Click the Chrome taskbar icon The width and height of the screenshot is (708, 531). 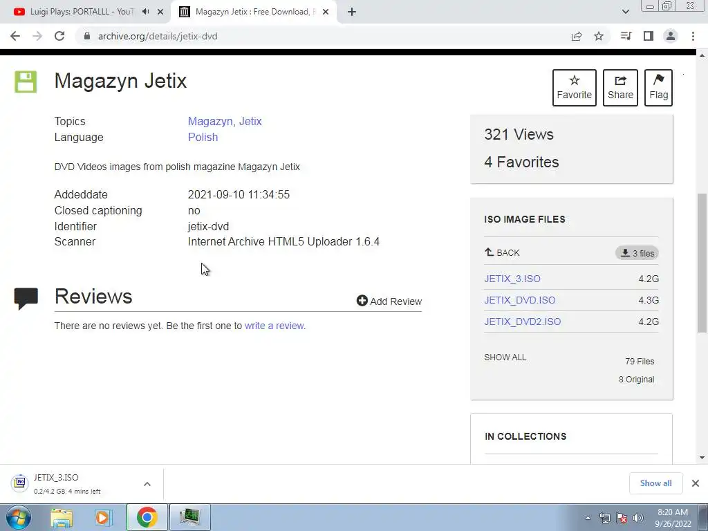tap(147, 517)
